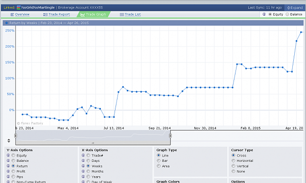
Task: Set cursor type to Vertical
Action: [234, 166]
